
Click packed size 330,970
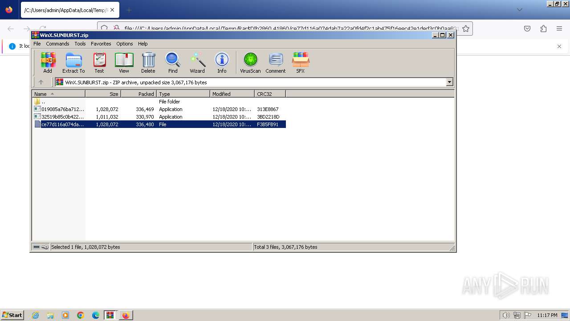pyautogui.click(x=145, y=117)
